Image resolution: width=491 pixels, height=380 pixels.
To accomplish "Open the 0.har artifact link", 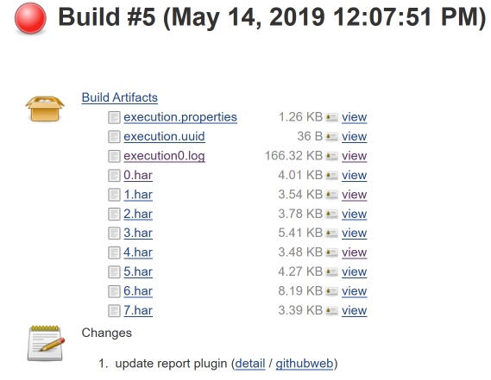I will (138, 175).
